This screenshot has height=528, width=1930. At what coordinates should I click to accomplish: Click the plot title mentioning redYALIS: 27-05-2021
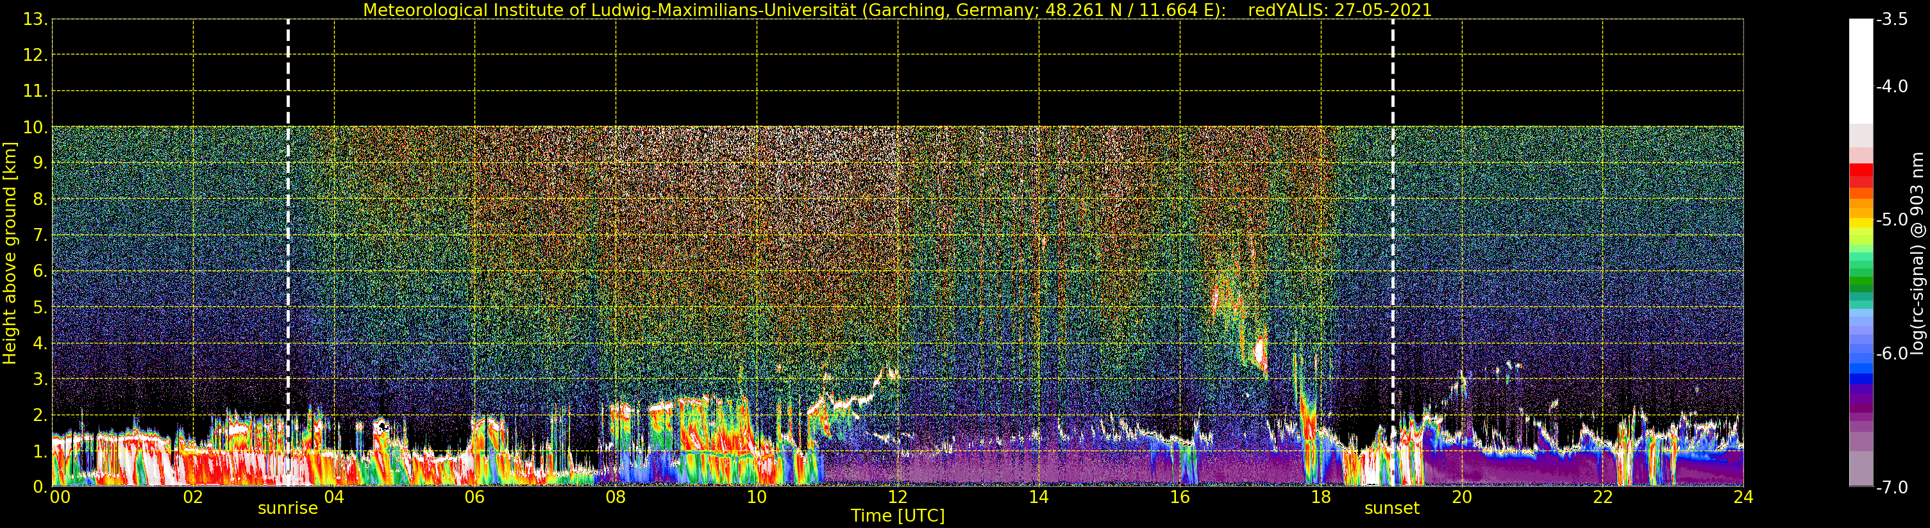coord(897,10)
